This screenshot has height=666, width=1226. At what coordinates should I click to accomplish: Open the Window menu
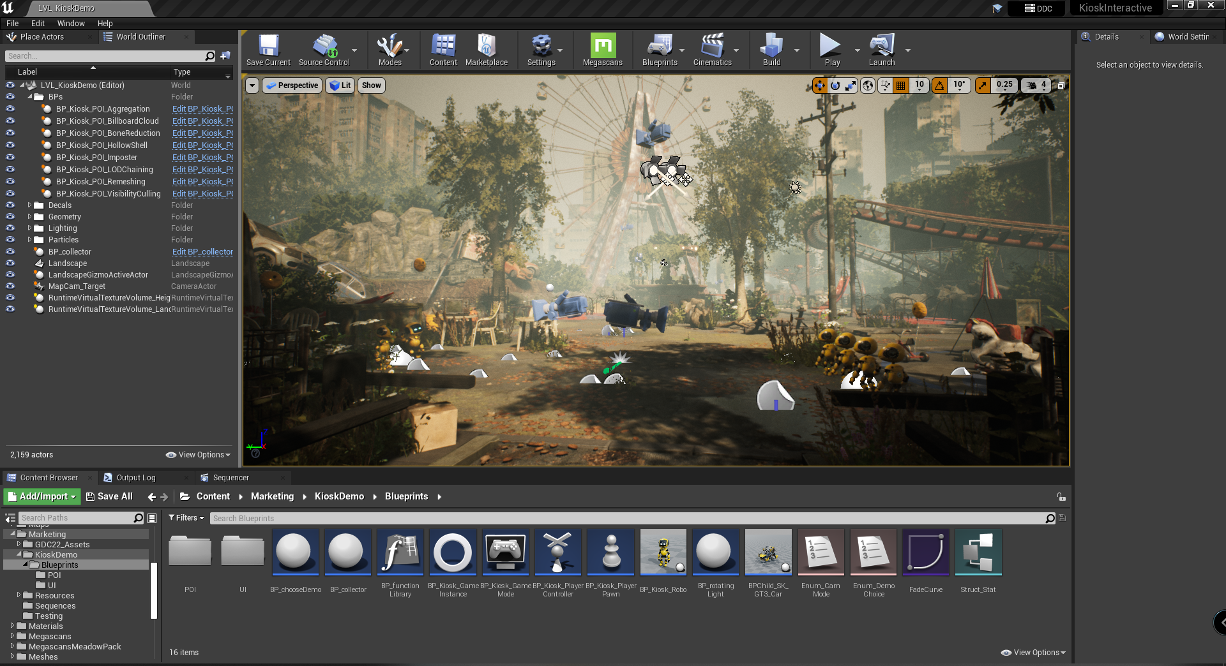(x=71, y=23)
